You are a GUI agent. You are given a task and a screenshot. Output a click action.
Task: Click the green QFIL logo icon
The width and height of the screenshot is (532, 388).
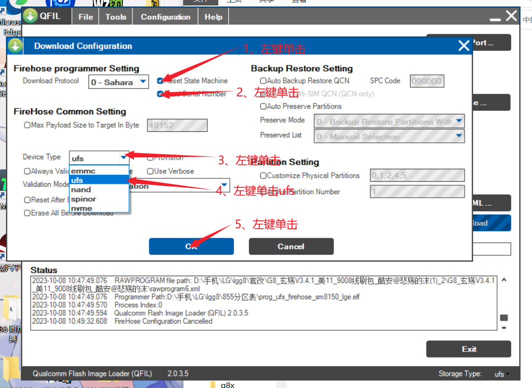30,16
